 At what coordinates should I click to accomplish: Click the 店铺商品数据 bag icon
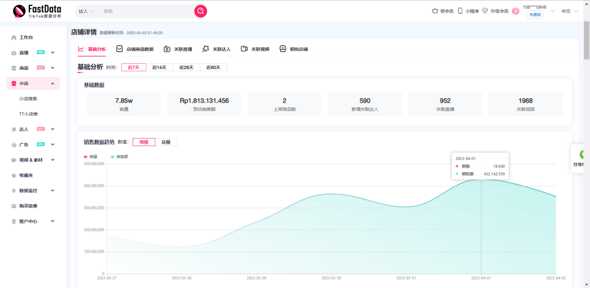coord(119,49)
